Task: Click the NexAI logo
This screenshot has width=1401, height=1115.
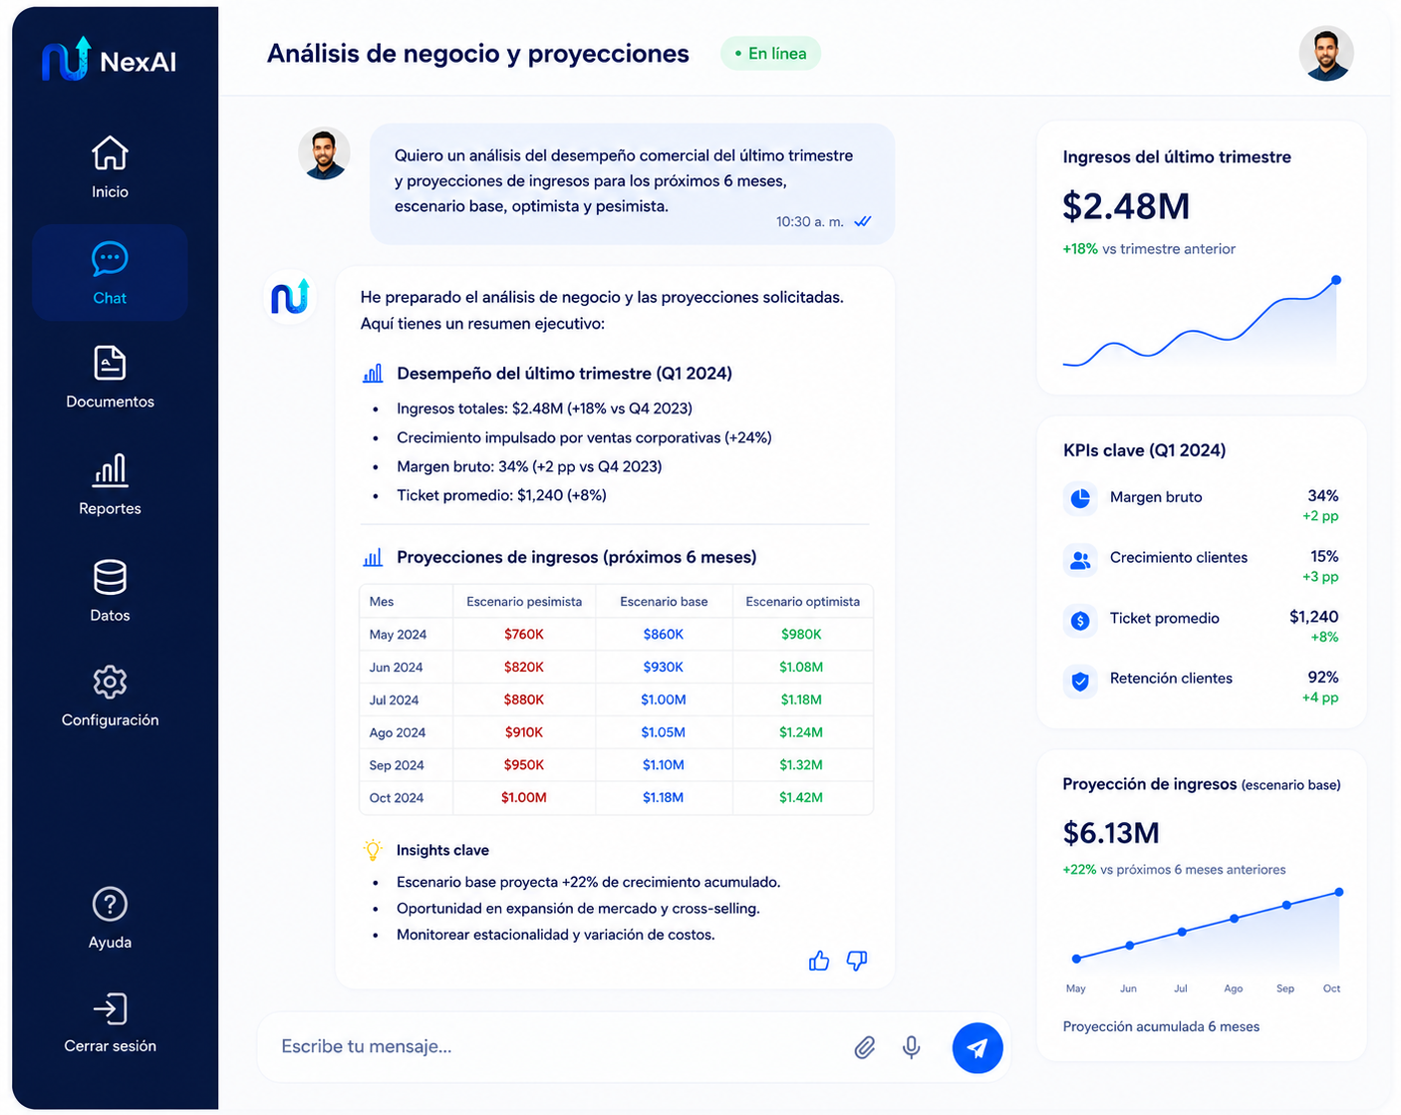Action: click(x=110, y=60)
